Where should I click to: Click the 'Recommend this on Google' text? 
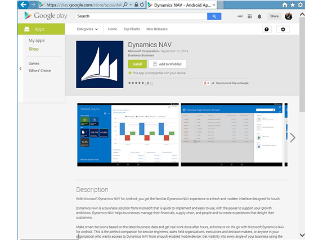pos(232,83)
